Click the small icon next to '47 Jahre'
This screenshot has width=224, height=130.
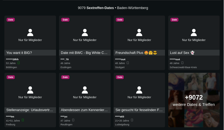(x=73, y=120)
